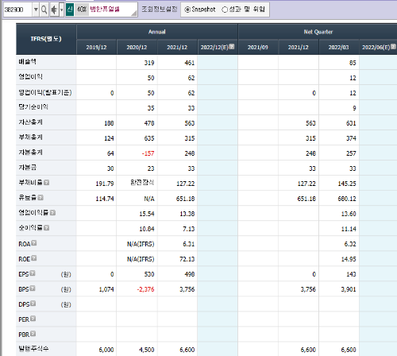This screenshot has width=397, height=356.
Task: Click the 자산총계 row label
Action: coord(30,122)
